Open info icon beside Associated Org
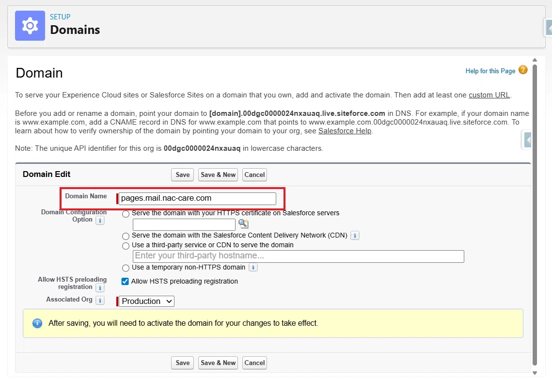 [x=100, y=300]
